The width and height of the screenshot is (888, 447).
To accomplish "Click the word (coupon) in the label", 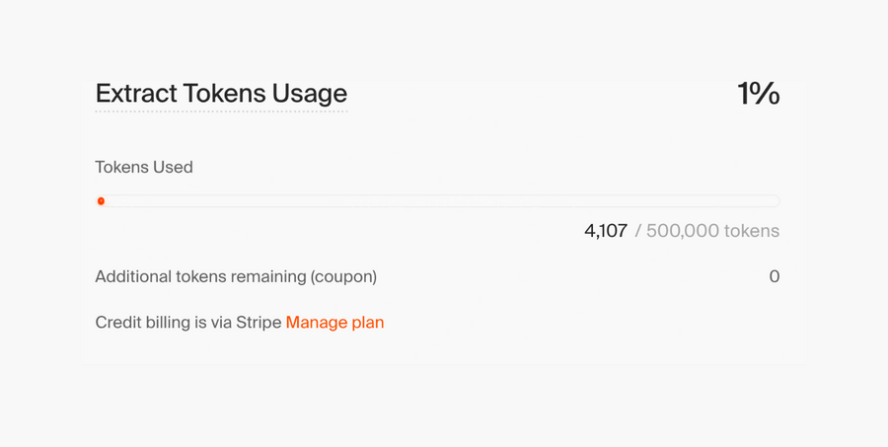I will click(x=343, y=276).
